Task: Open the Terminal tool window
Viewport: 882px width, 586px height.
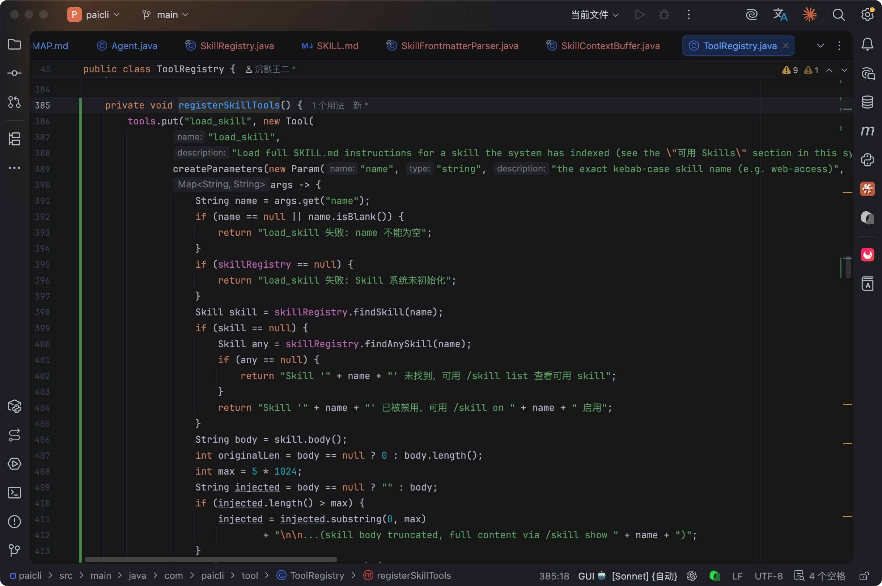Action: coord(14,493)
